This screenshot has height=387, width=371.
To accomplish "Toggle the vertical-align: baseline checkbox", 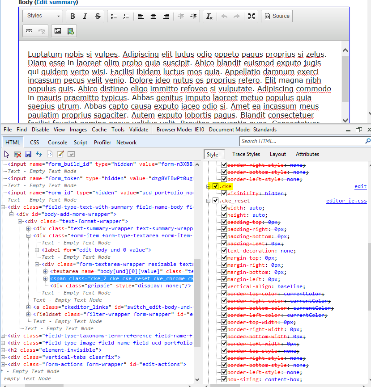I will pyautogui.click(x=224, y=286).
